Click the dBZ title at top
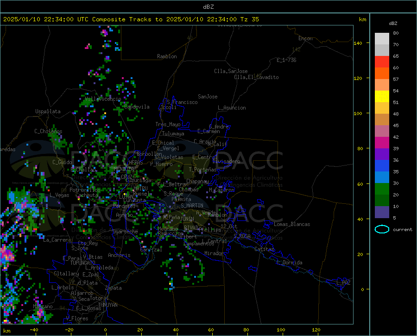417x336 pixels. [208, 7]
